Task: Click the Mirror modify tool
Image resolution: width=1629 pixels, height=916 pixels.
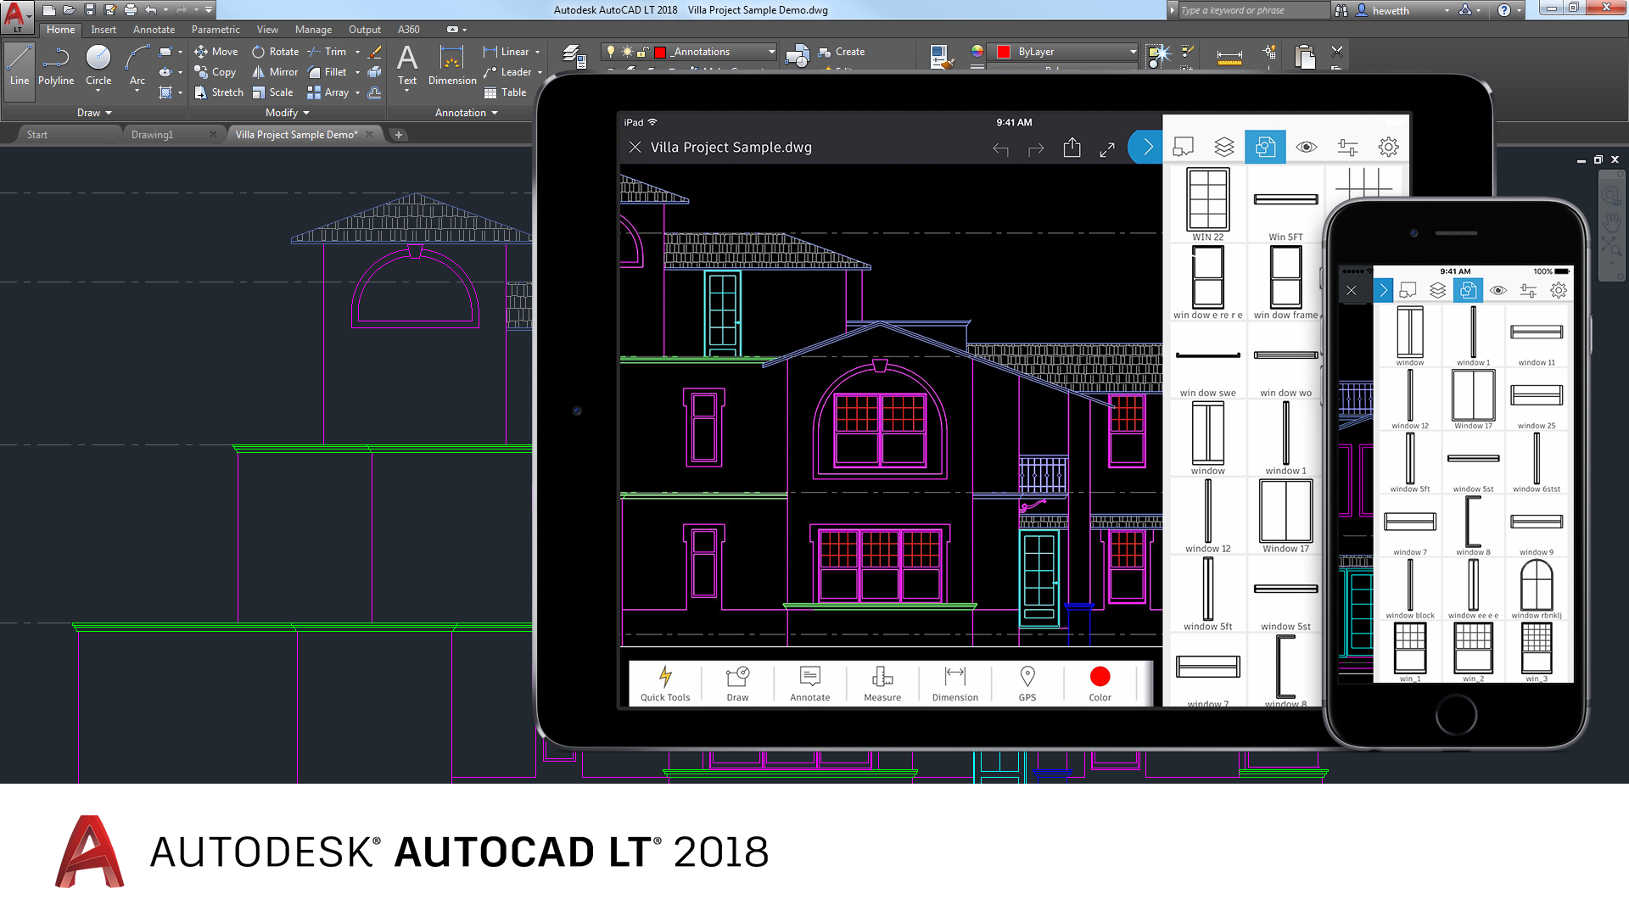Action: pos(275,72)
